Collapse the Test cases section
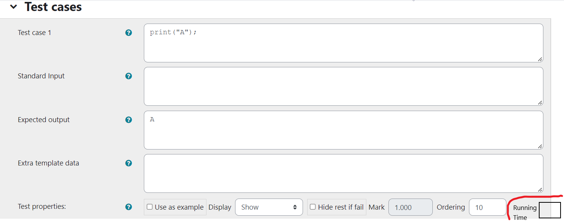This screenshot has width=564, height=221. [13, 6]
